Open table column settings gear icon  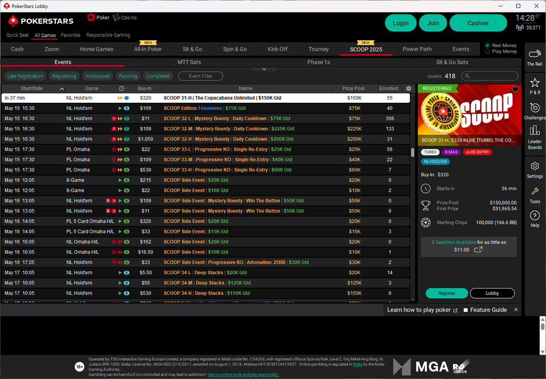pyautogui.click(x=409, y=88)
